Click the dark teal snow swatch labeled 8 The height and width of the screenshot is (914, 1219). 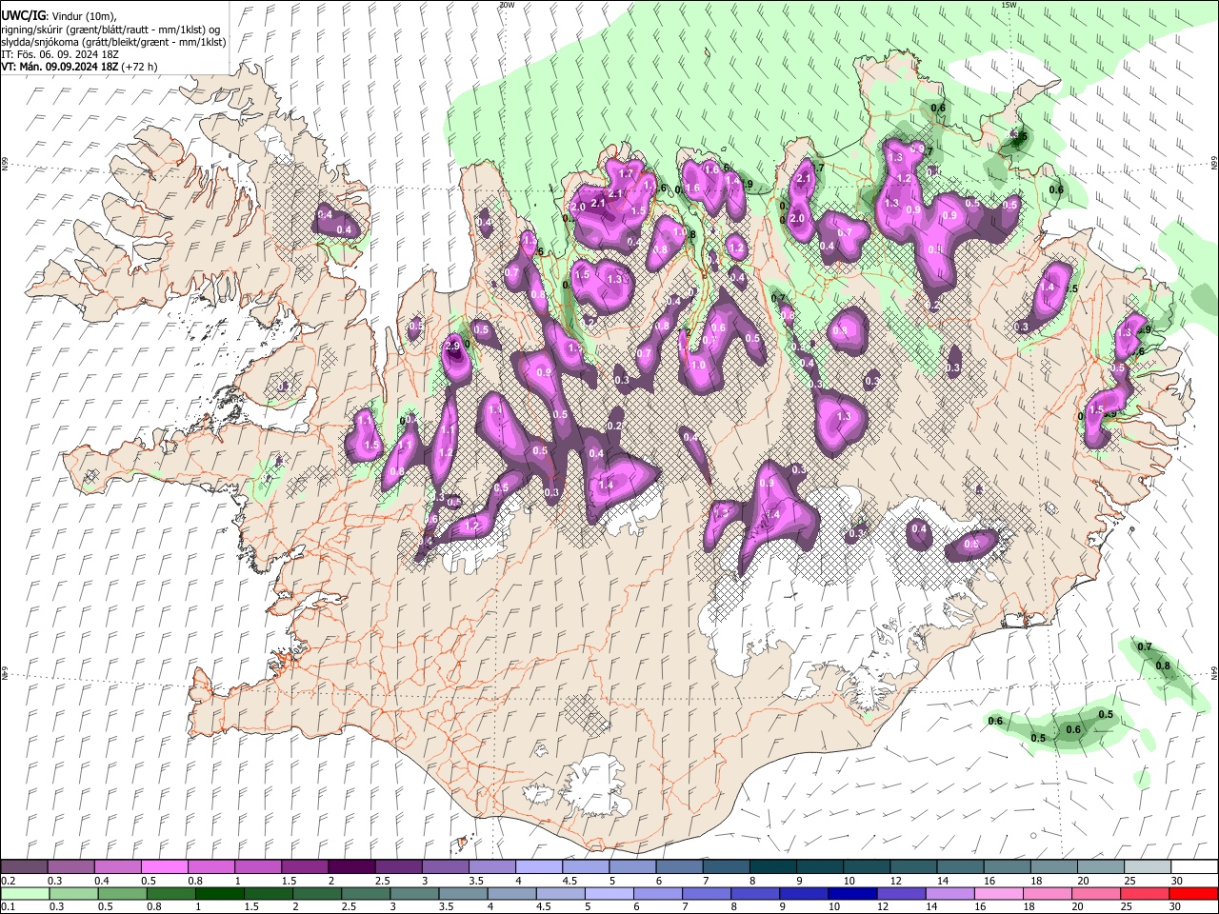(x=771, y=867)
